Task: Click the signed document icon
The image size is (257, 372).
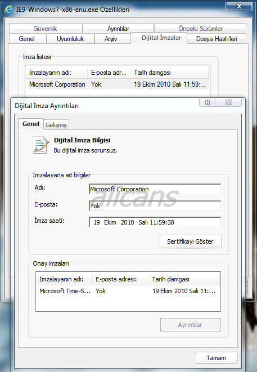Action: pos(41,145)
